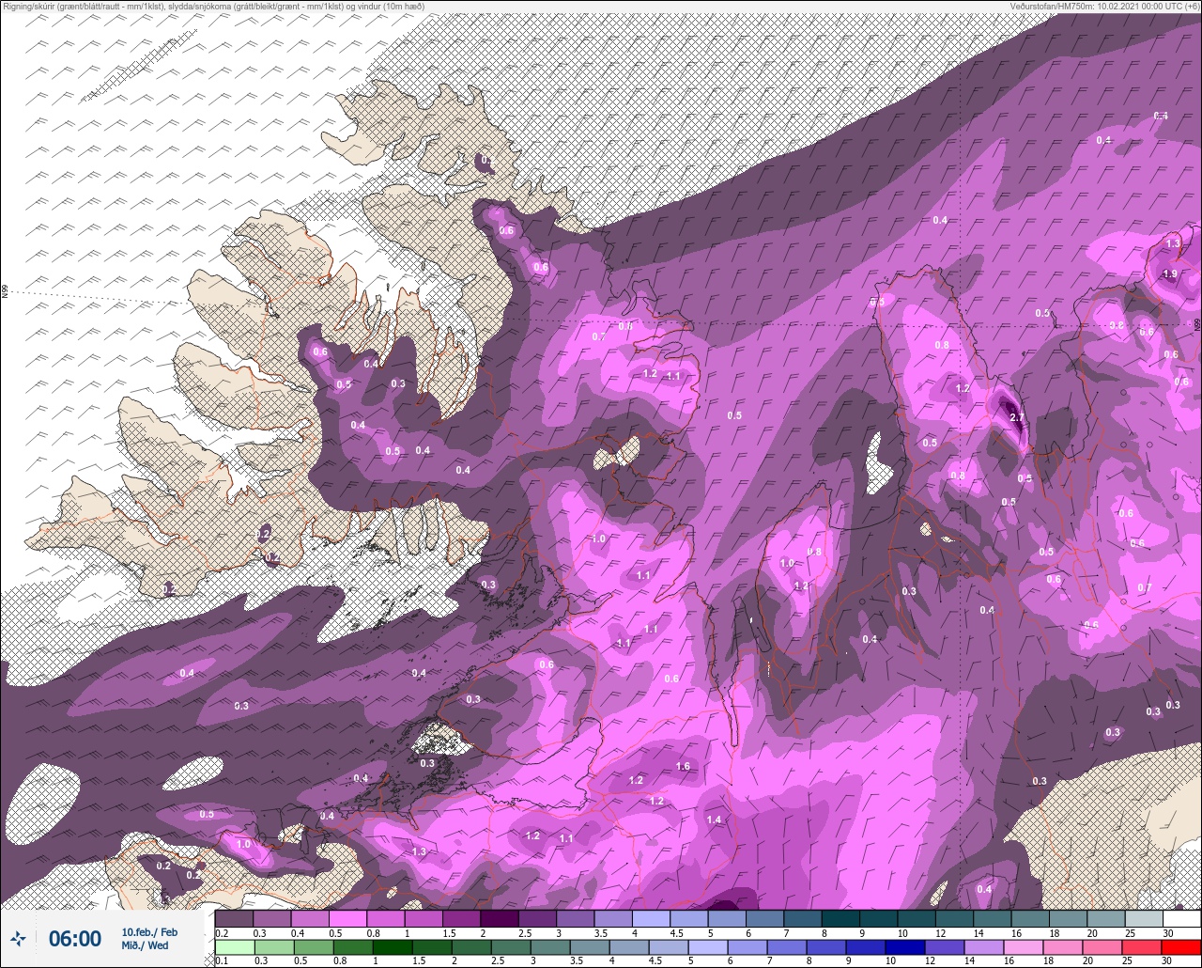1202x968 pixels.
Task: Click the snow legend swatch labeled 0.5
Action: click(347, 918)
